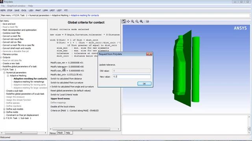
Task: Open the Graphical window menu
Action: tap(16, 6)
